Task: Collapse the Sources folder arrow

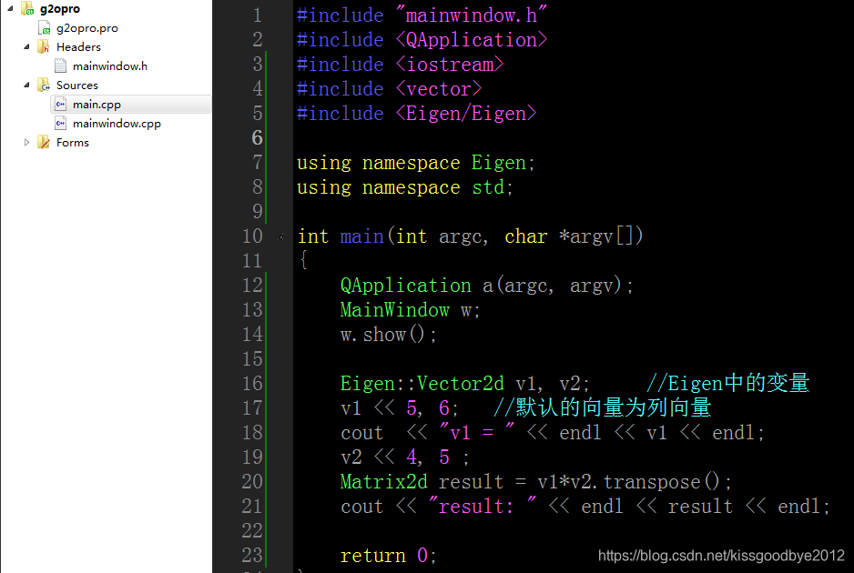Action: pyautogui.click(x=26, y=85)
